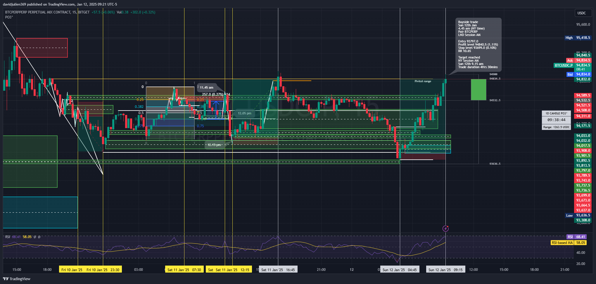Screen dimensions: 596x284
Task: Click the Vol 0.38 volume legend value
Action: [122, 12]
